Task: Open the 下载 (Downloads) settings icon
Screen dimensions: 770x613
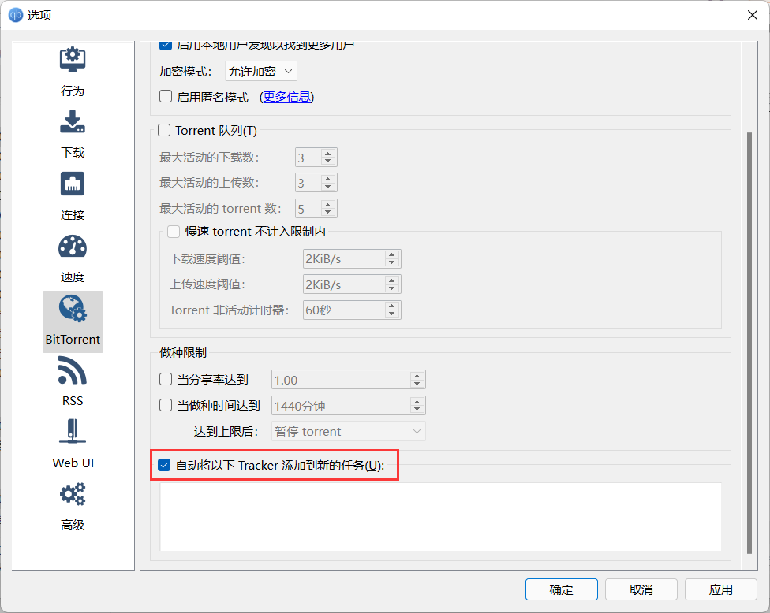Action: 73,121
